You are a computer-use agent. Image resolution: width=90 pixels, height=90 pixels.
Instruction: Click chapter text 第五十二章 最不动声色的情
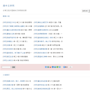51,45
